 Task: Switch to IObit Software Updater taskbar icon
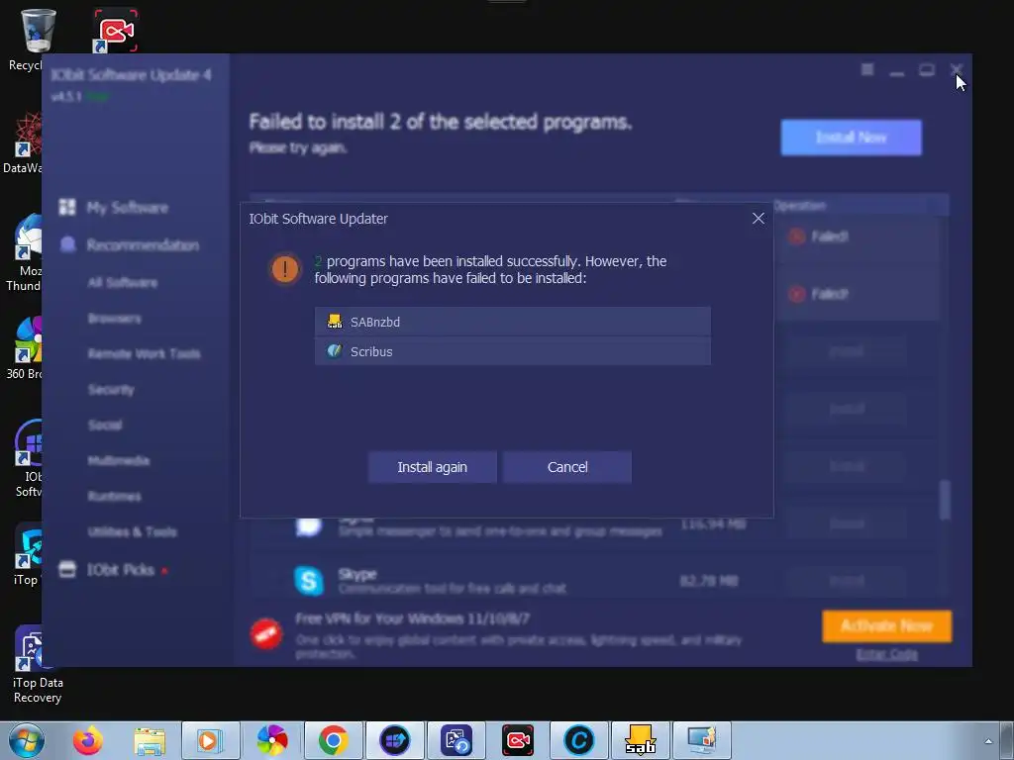[x=394, y=740]
